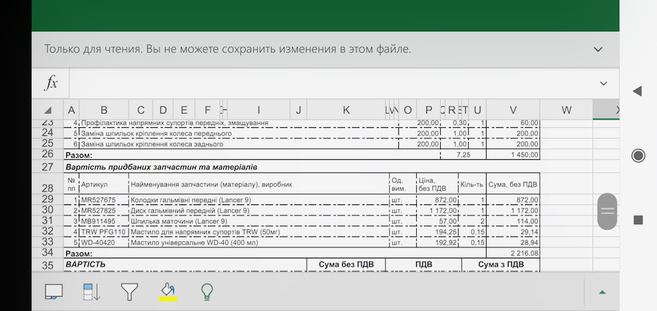657x311 pixels.
Task: Tap the Android home navigation button
Action: (638, 156)
